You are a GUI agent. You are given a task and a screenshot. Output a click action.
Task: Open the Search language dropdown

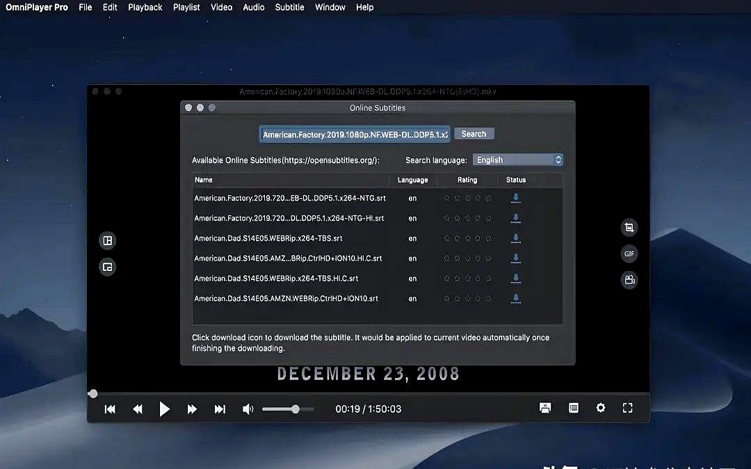pos(518,160)
